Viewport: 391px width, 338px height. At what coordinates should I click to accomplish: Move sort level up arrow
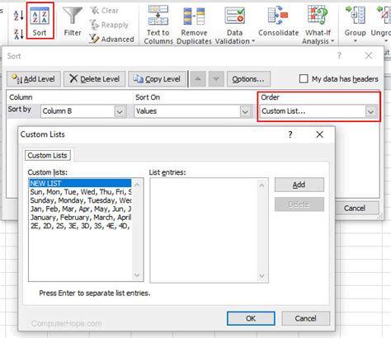click(x=198, y=79)
